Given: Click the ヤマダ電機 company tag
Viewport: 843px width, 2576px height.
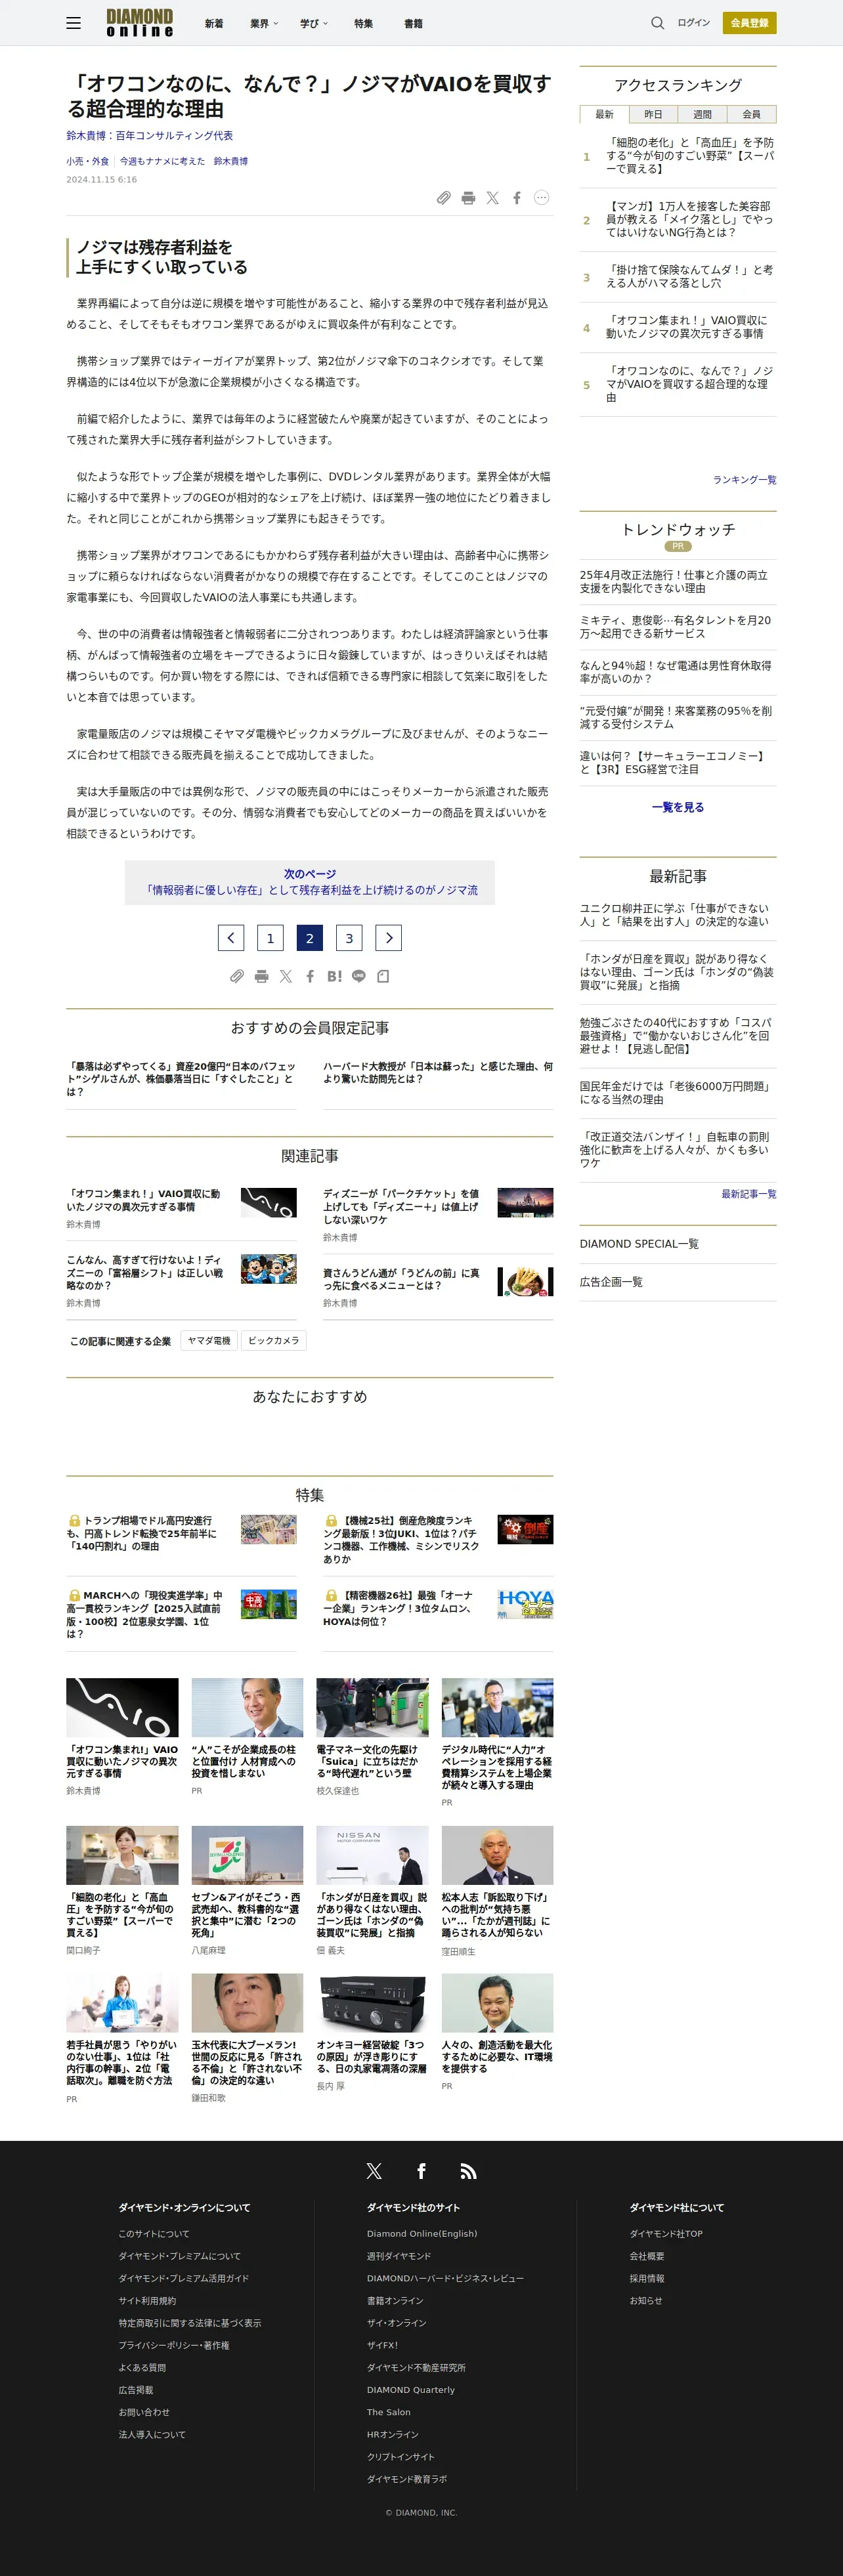Looking at the screenshot, I should [x=209, y=1341].
